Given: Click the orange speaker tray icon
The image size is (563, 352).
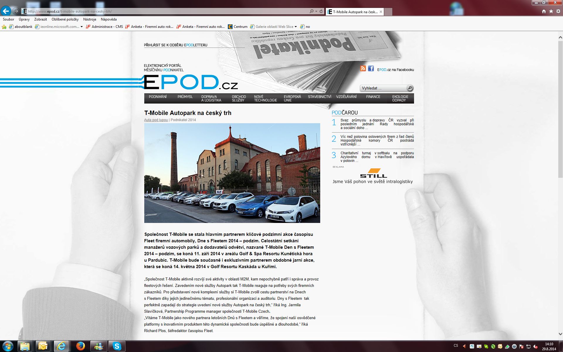Looking at the screenshot, I should (x=464, y=346).
